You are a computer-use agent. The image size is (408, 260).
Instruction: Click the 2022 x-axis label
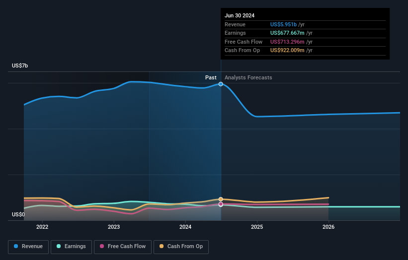[x=42, y=227]
